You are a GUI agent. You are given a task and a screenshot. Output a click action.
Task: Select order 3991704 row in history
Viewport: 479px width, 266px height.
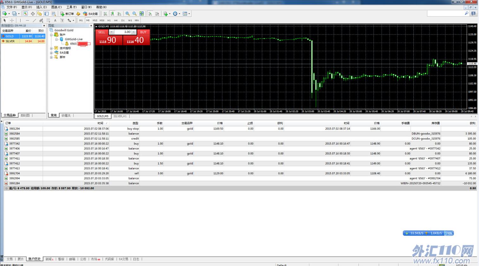[x=240, y=173]
